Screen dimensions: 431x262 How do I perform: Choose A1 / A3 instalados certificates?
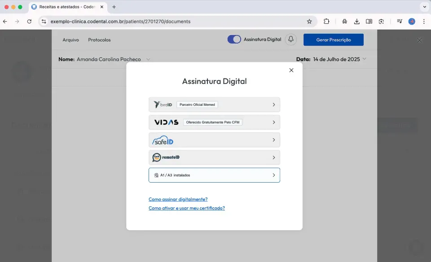coord(214,175)
